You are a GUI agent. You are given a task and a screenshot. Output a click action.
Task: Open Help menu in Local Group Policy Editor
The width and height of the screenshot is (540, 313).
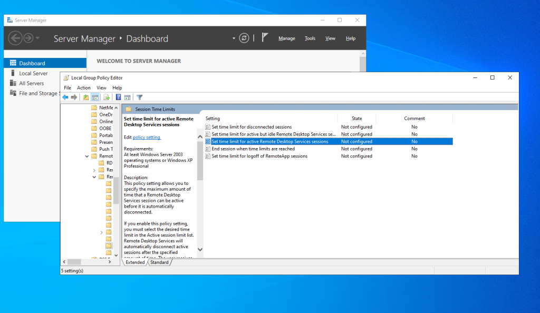coord(117,87)
